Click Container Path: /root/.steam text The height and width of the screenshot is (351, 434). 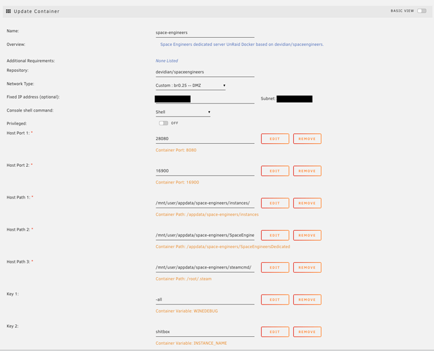pos(184,278)
